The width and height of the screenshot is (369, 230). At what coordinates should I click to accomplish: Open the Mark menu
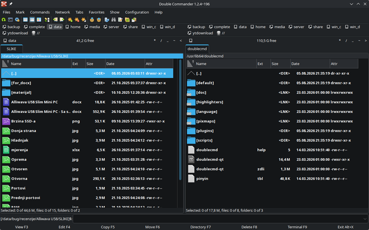(20, 12)
